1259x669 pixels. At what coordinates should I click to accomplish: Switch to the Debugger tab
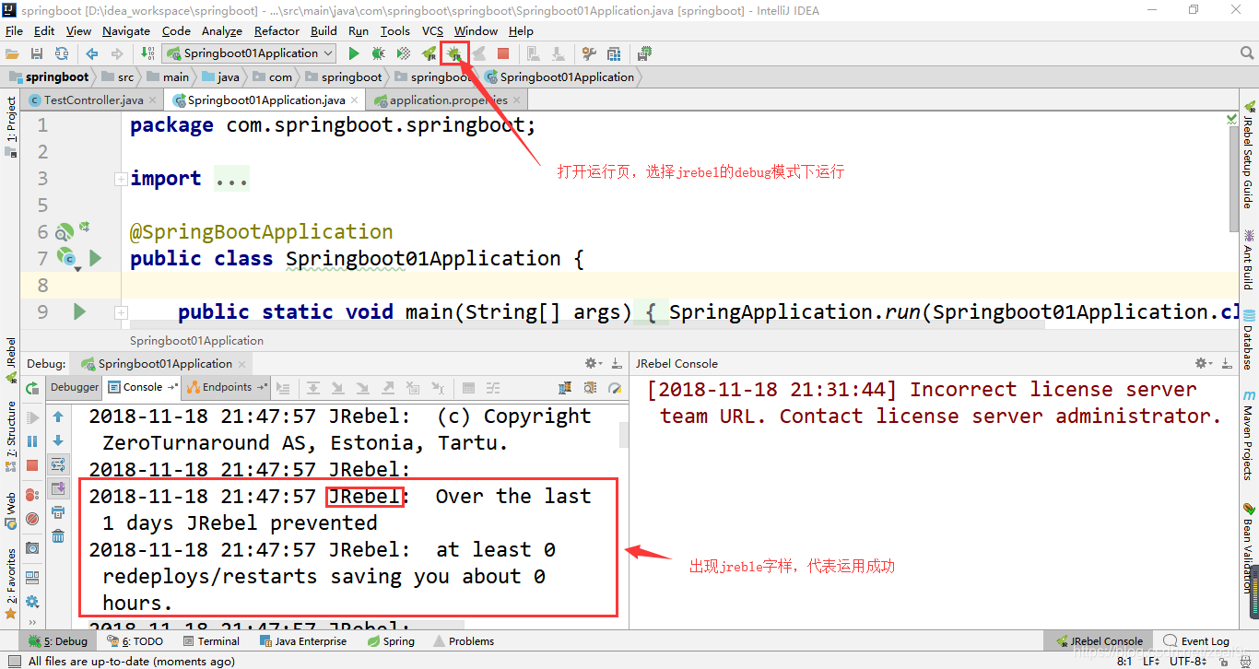(x=75, y=387)
